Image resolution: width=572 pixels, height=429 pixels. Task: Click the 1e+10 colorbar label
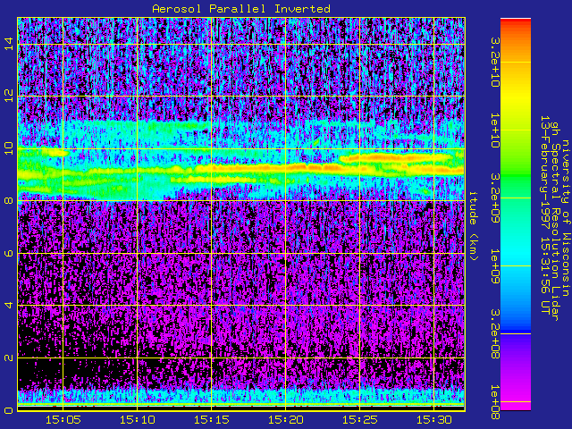click(x=494, y=130)
